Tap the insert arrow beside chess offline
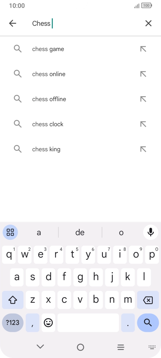Image resolution: width=161 pixels, height=358 pixels. (x=143, y=99)
